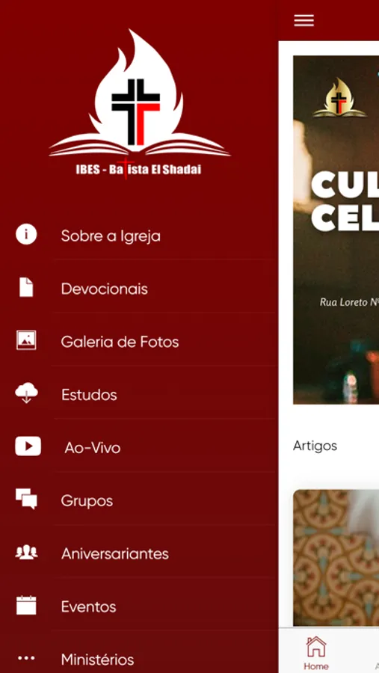Image resolution: width=379 pixels, height=673 pixels.
Task: Select Devocionais from the side menu
Action: [138, 289]
